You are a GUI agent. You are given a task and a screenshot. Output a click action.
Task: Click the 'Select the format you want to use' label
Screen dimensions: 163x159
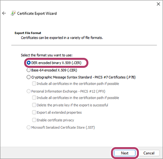[47, 55]
